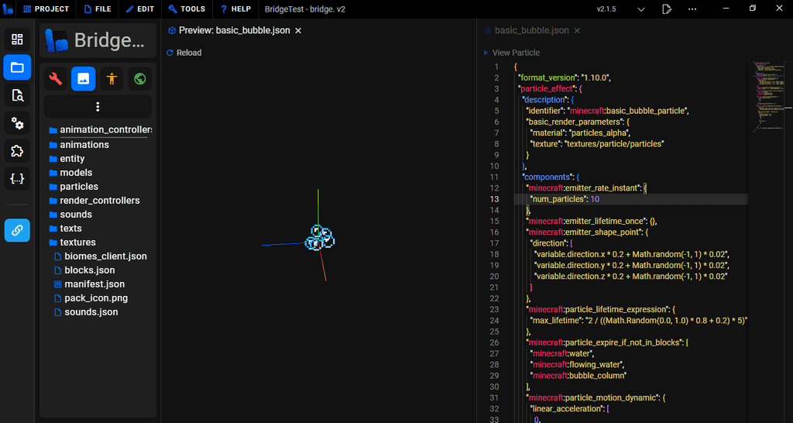Screen dimensions: 793x423
Task: Expand the particles folder
Action: [78, 187]
